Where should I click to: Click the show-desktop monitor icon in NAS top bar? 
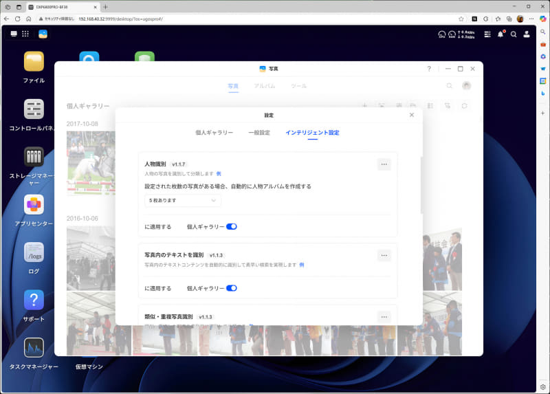[14, 34]
